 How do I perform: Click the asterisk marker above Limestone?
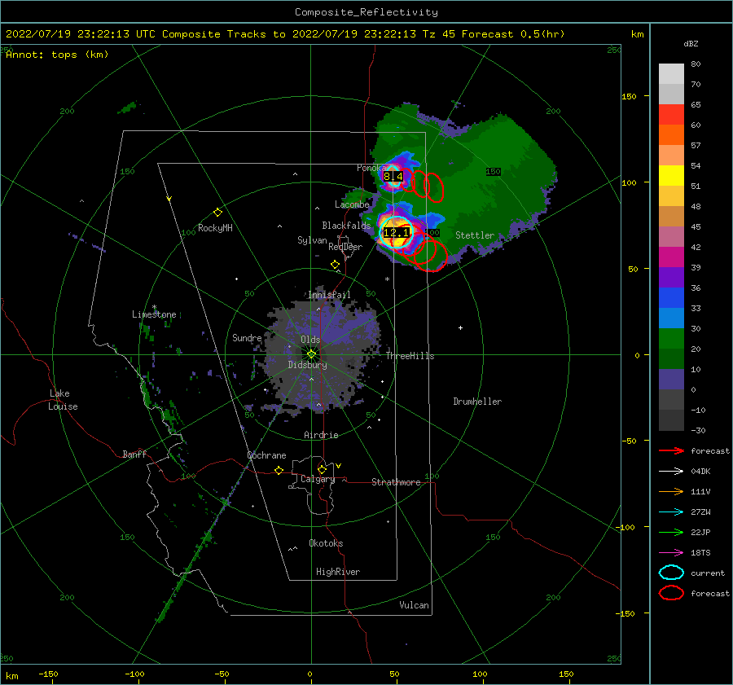coord(154,308)
